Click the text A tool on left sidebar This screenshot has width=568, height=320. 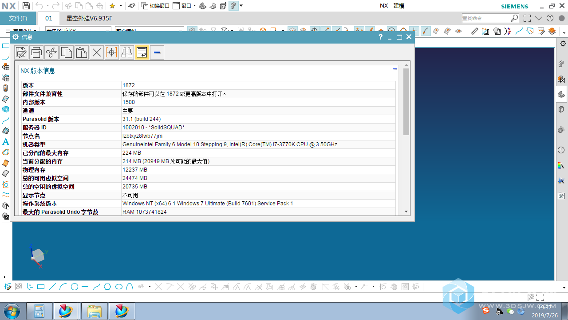(6, 142)
